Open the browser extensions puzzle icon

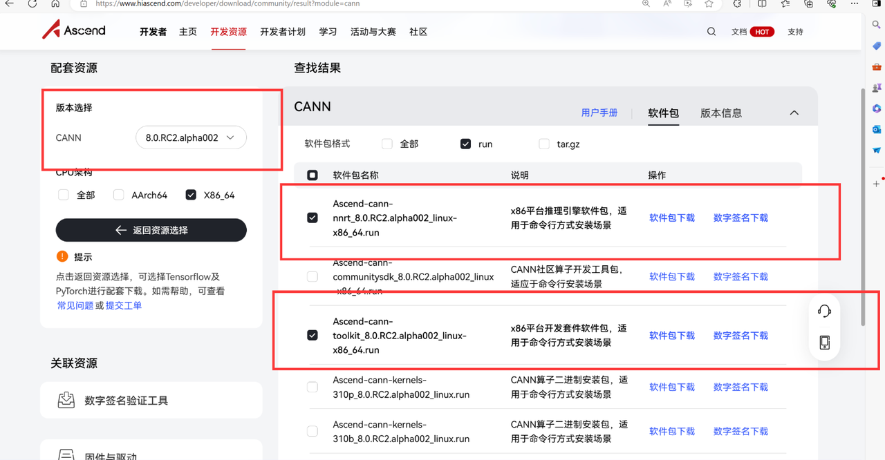[737, 3]
